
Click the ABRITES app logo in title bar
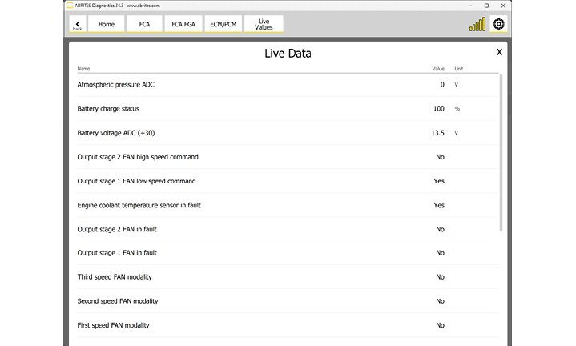(x=68, y=4)
